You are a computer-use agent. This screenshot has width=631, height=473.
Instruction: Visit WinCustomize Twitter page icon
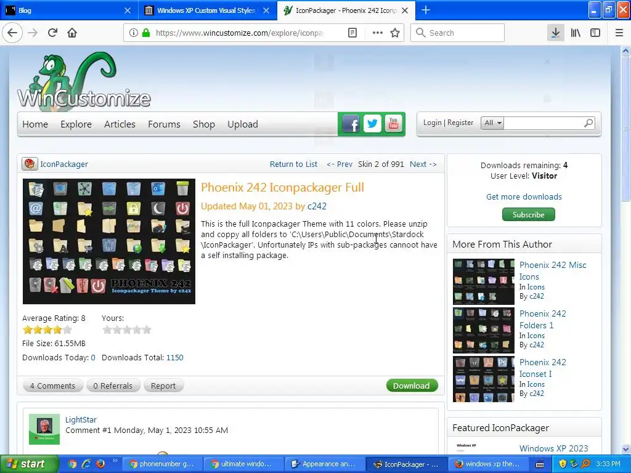pos(372,124)
